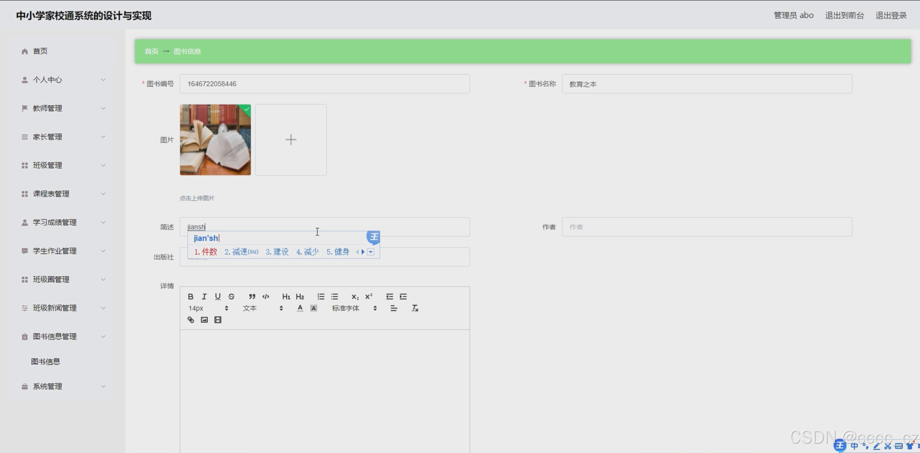Click the 退出登录 link
The image size is (920, 453).
coord(891,15)
